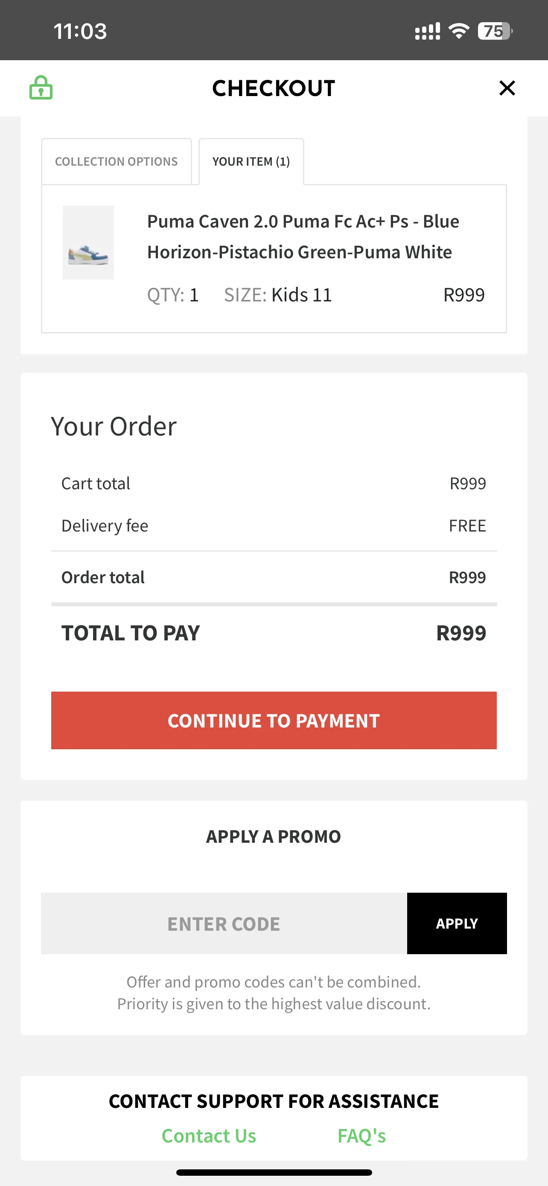548x1186 pixels.
Task: Tap the Total to Pay R999 amount
Action: click(461, 633)
